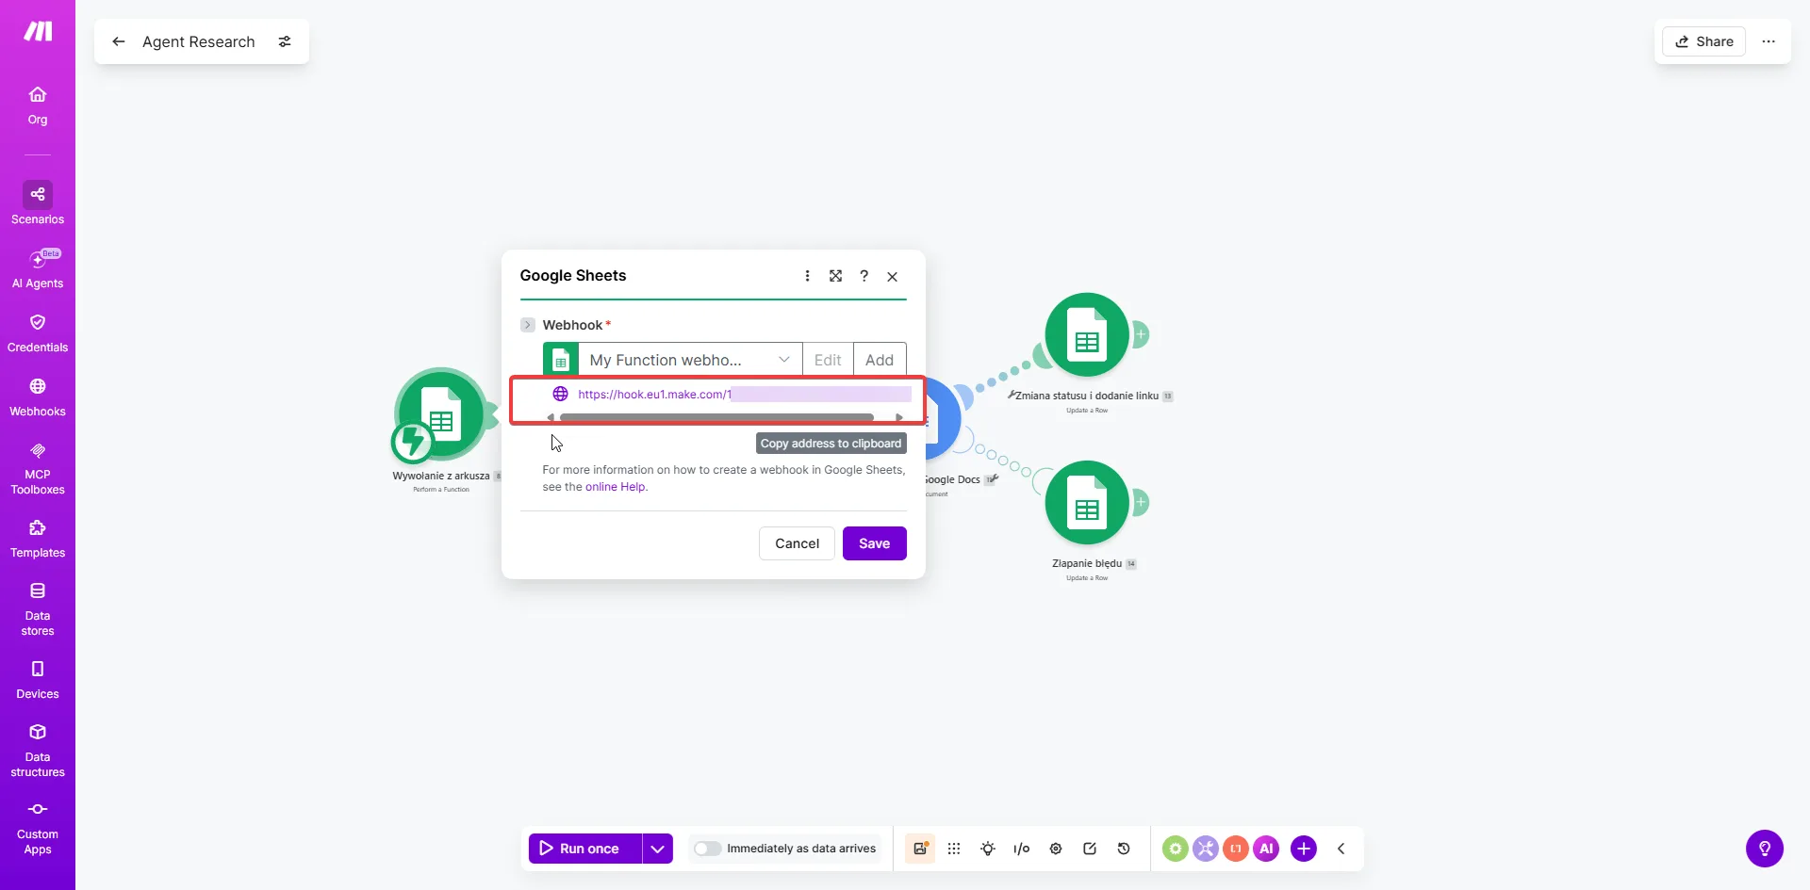Open MCP Toolboxes

coord(38,468)
